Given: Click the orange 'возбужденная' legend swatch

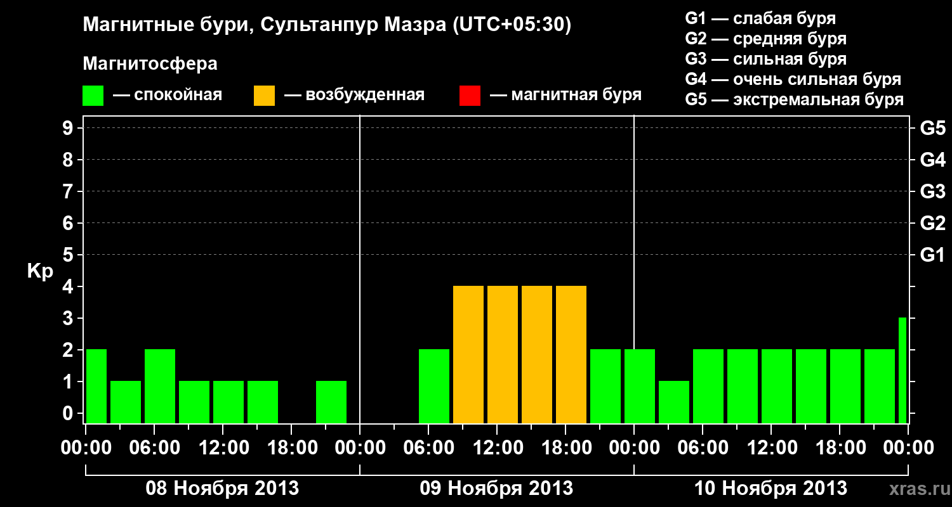Looking at the screenshot, I should 264,96.
